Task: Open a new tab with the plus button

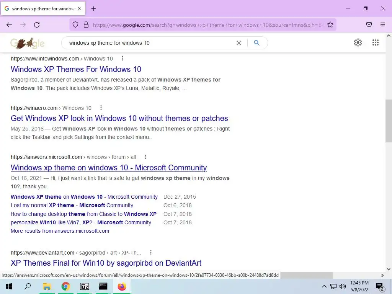Action: [x=94, y=9]
